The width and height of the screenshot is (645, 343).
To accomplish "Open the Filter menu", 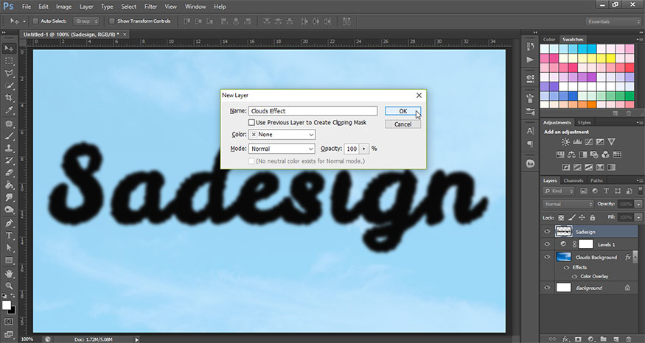I will [150, 7].
